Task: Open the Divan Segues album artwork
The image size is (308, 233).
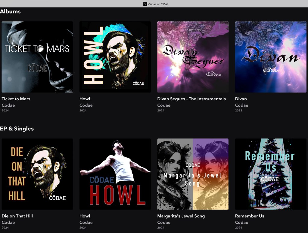Action: (193, 57)
